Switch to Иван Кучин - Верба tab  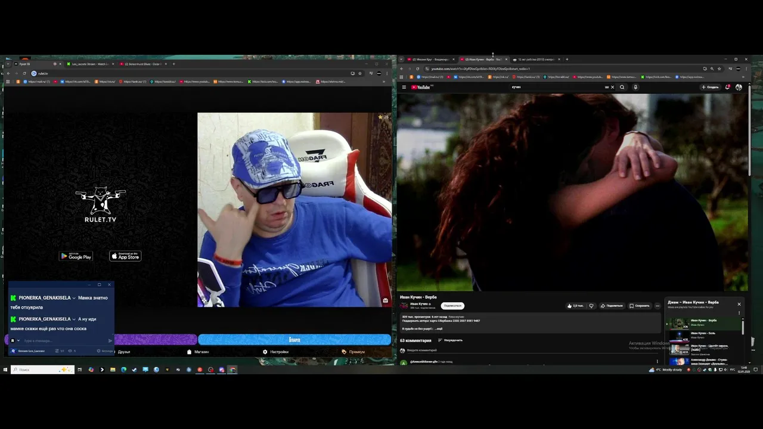[483, 59]
